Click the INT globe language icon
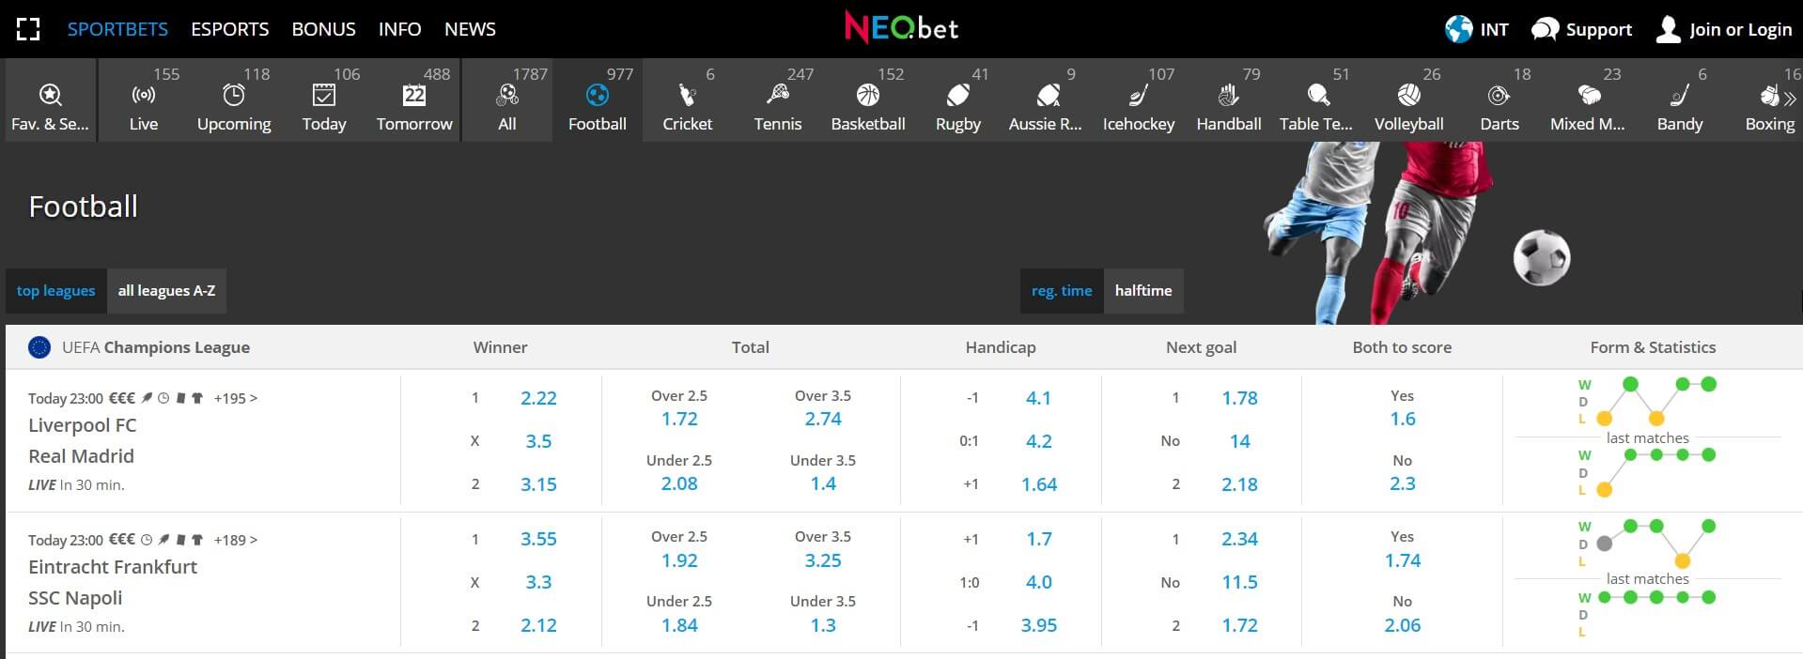Screen dimensions: 1803x659 click(1458, 29)
